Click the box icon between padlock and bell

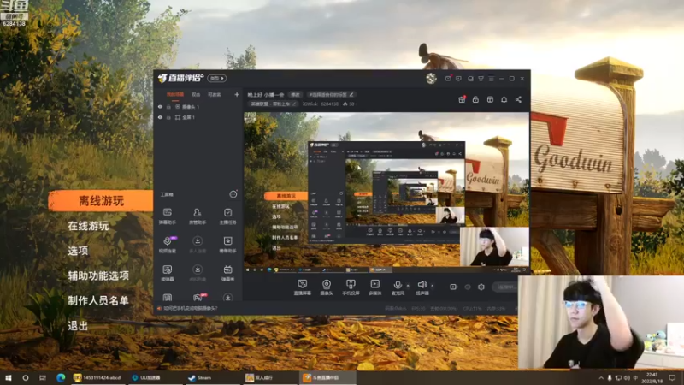tap(490, 99)
